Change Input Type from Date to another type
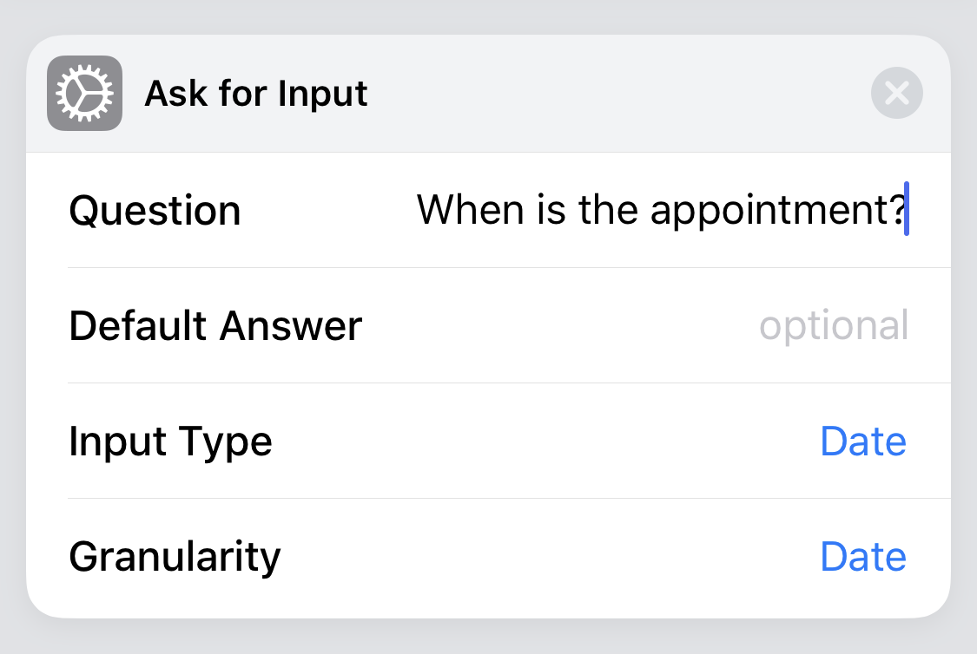This screenshot has height=654, width=977. click(x=863, y=441)
